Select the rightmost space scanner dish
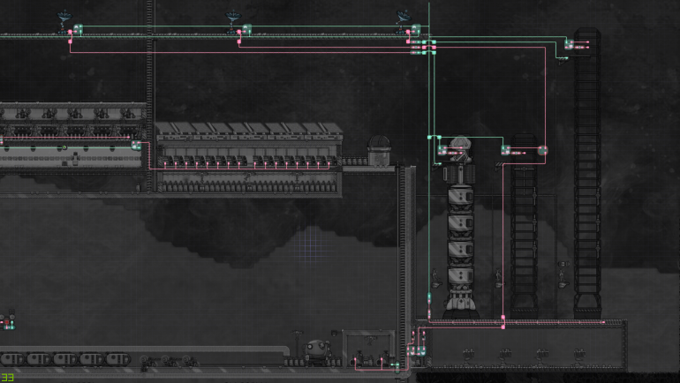680x383 pixels. (404, 22)
